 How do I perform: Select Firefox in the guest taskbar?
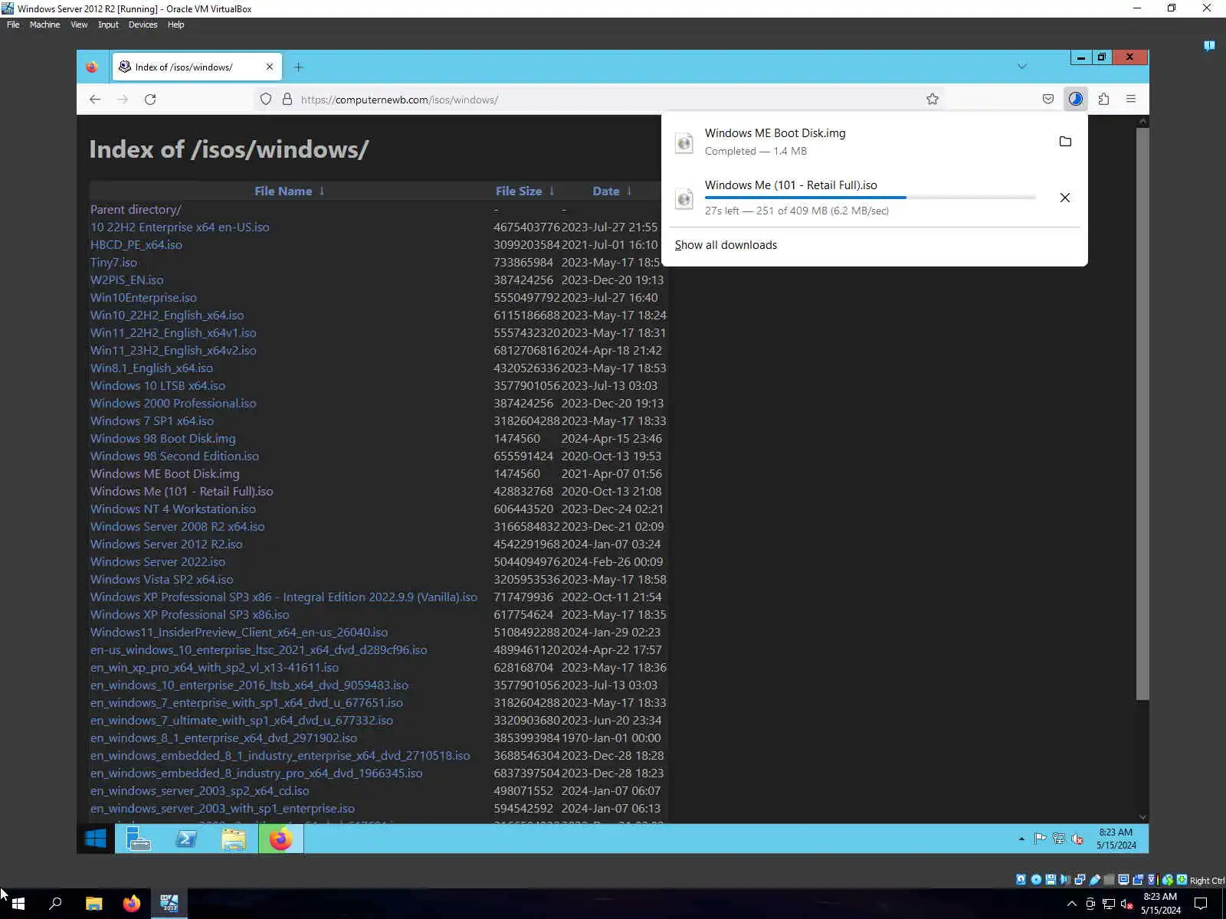(281, 839)
